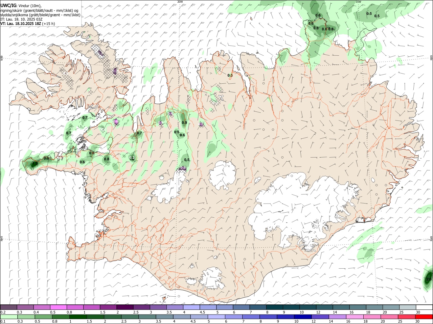This screenshot has width=433, height=324.
Task: Pick the 14 light purple swatch, lower legend row
Action: click(337, 317)
